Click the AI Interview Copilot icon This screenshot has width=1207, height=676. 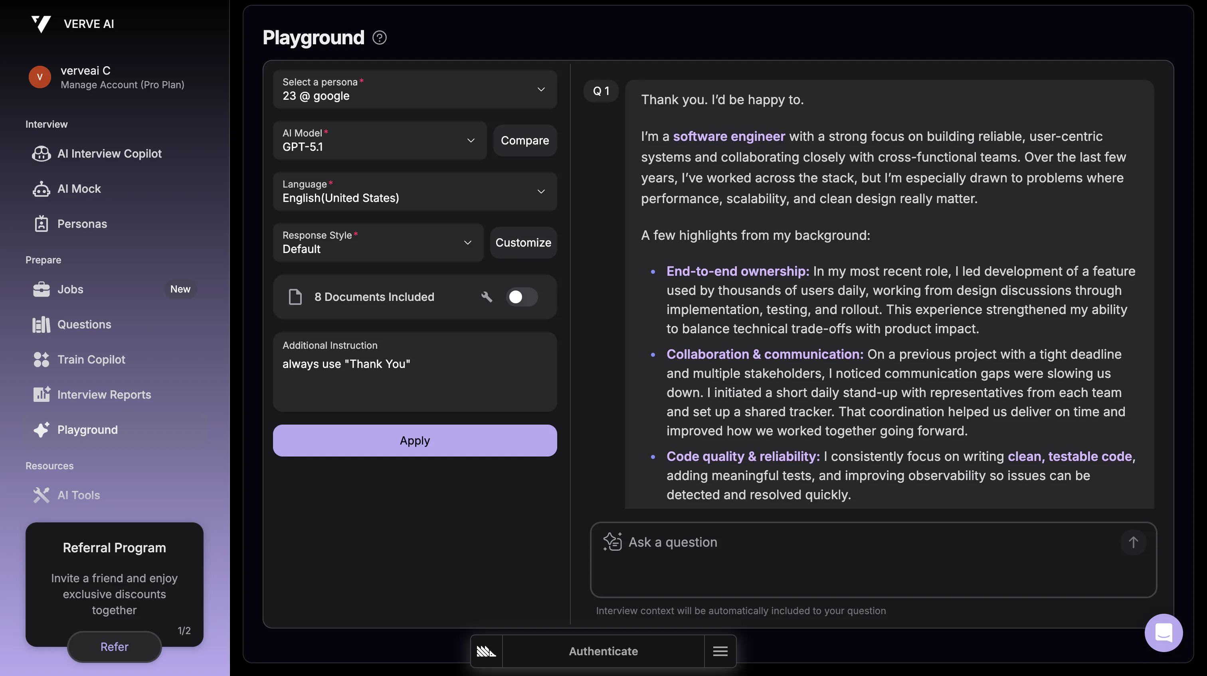[41, 154]
